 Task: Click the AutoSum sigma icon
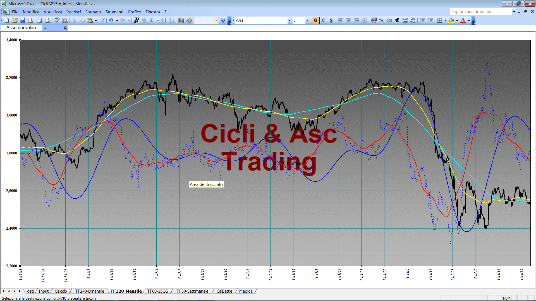click(x=152, y=20)
